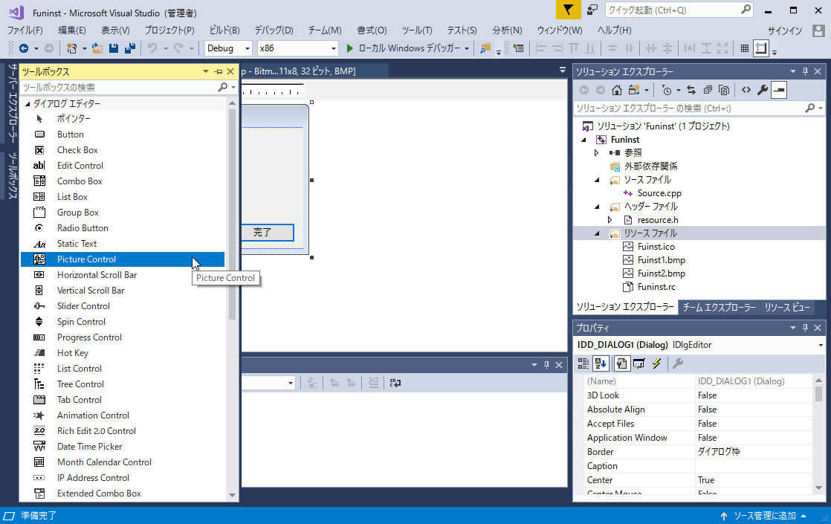Click サインイン link
The height and width of the screenshot is (524, 831).
[784, 30]
